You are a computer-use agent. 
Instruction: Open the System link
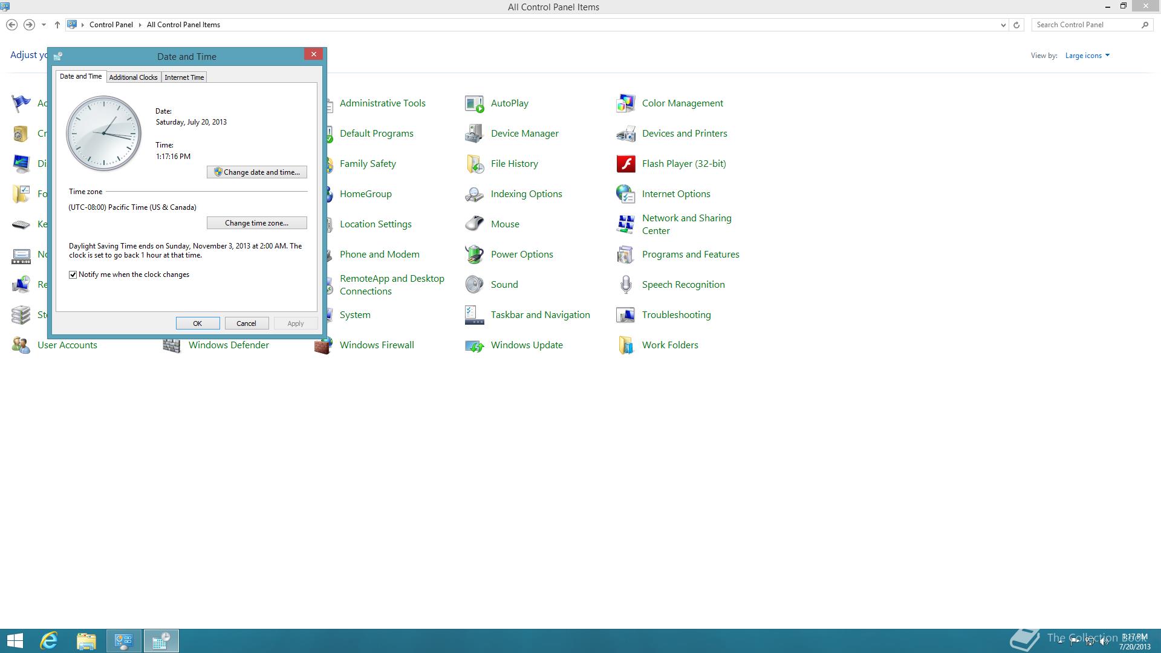coord(355,315)
